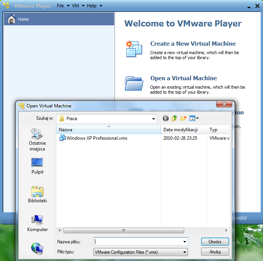Click the Open Virtual Machine dialog title icon
Image resolution: width=263 pixels, height=261 pixels.
[22, 106]
